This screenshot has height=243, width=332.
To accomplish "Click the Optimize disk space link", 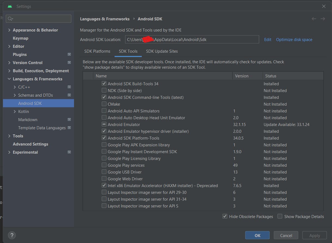I will coord(294,40).
